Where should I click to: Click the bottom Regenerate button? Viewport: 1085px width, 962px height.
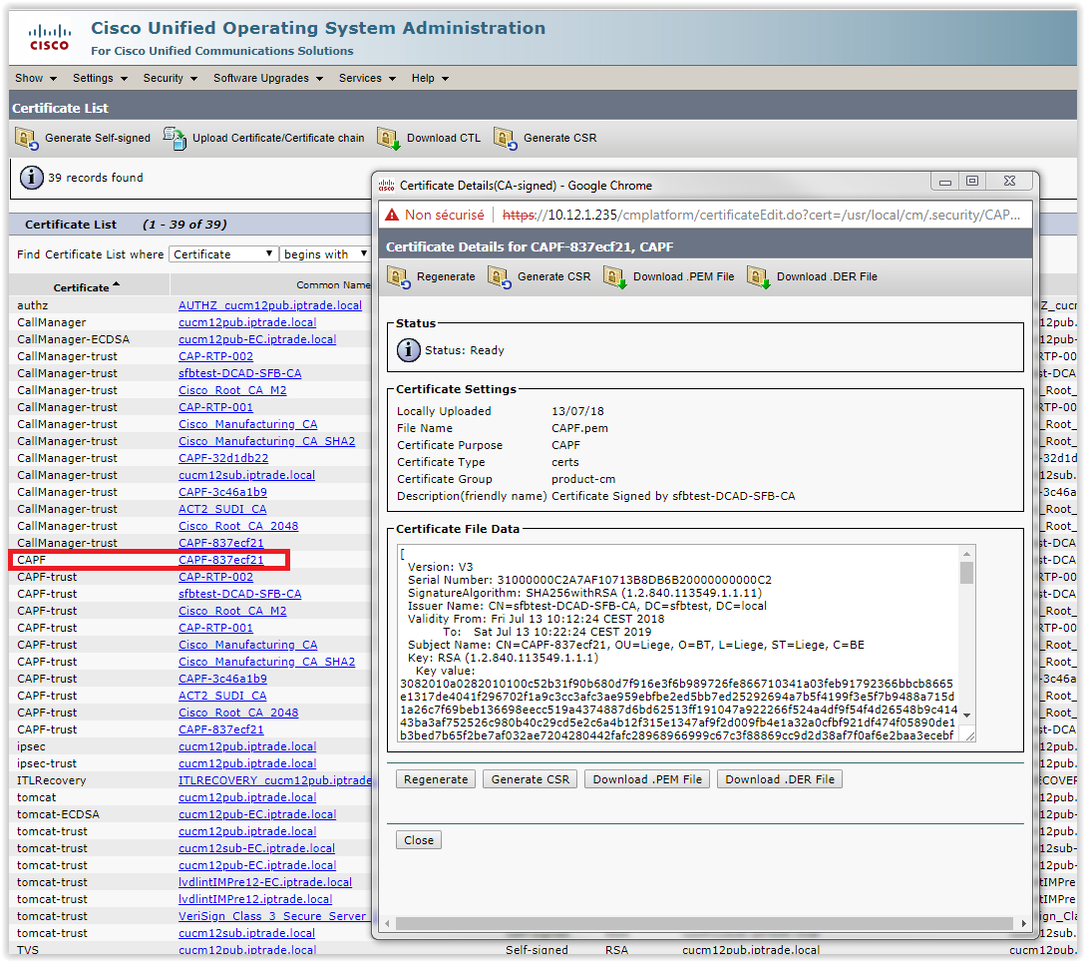436,779
